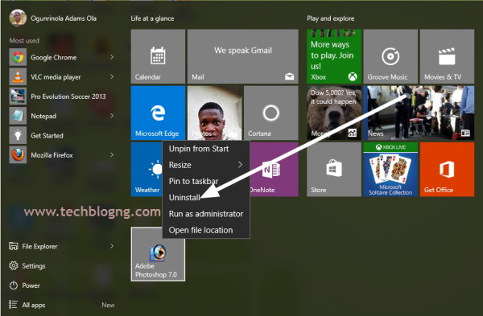
Task: Open the Calendar tile
Action: [x=158, y=56]
